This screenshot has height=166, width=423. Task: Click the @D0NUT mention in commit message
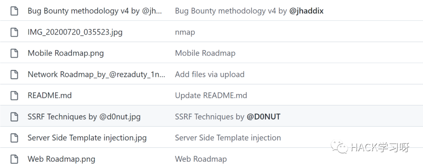(264, 117)
